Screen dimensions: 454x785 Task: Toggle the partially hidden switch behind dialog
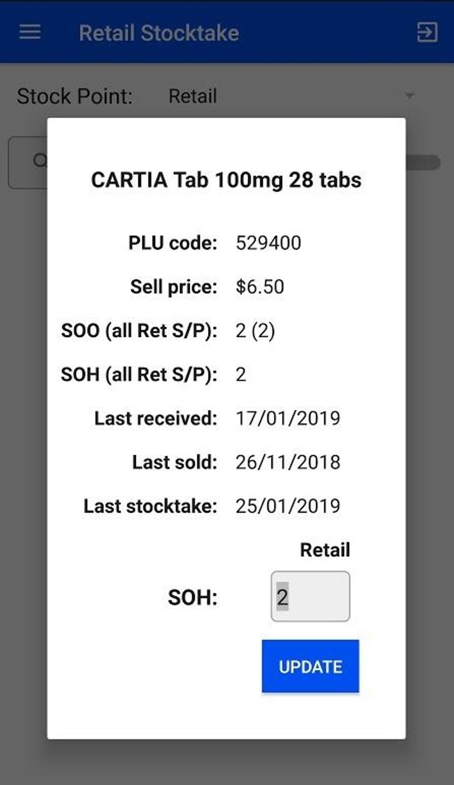tap(423, 162)
